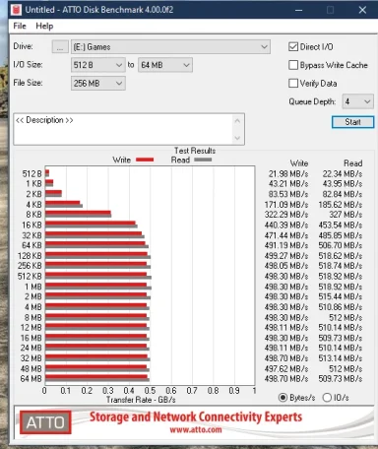The image size is (378, 449).
Task: Click the 485.85 MB/s read value
Action: [x=341, y=235]
